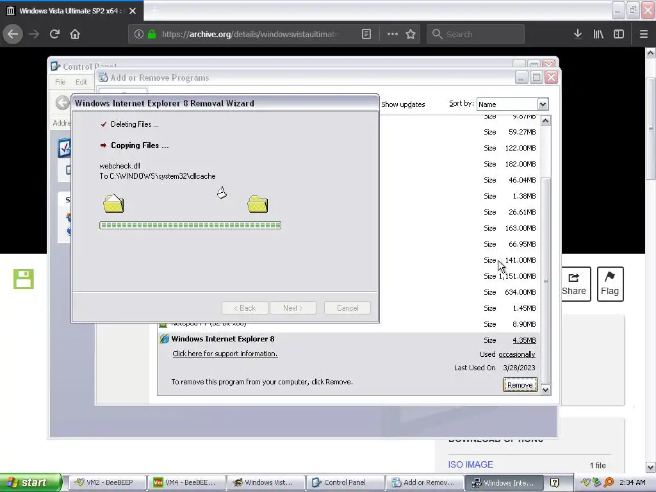
Task: Open Firefox home page icon
Action: (x=75, y=34)
